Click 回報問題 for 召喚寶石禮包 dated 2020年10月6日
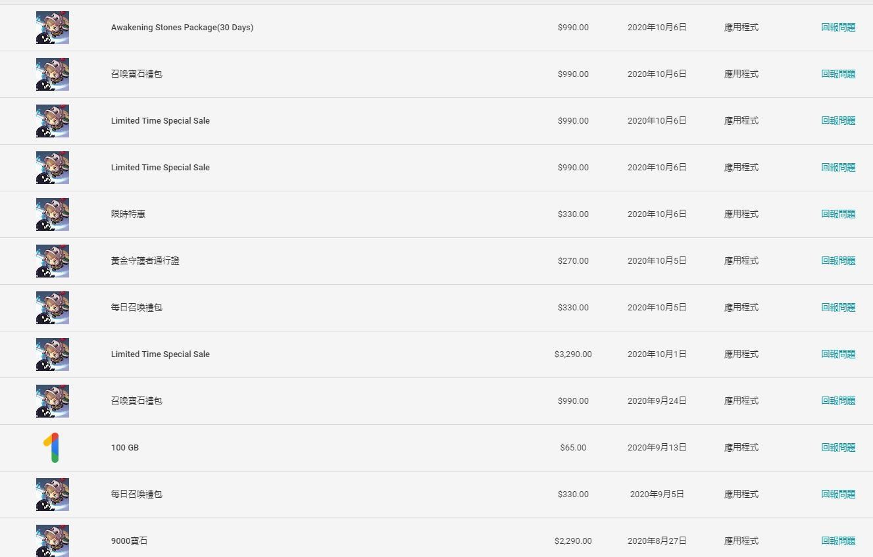Screen dimensions: 873x557 [x=838, y=74]
